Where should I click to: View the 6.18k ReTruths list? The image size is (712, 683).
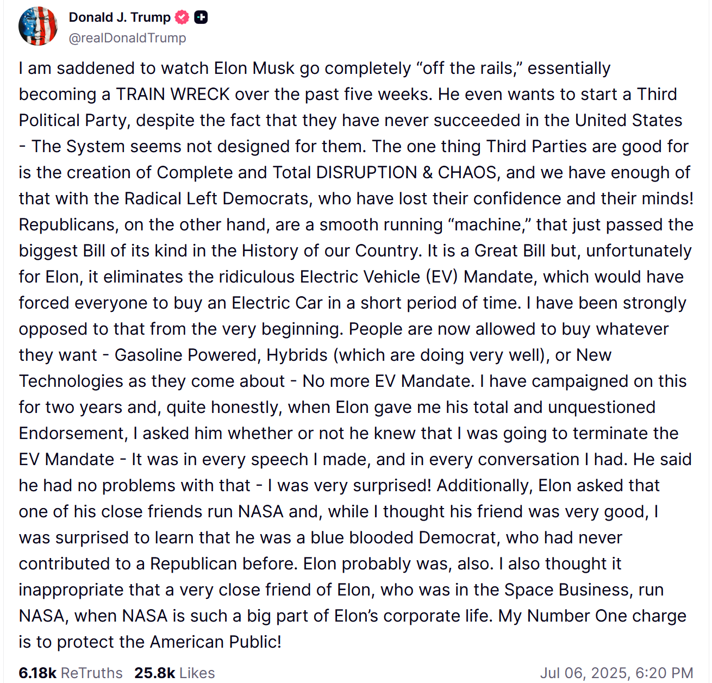(x=71, y=673)
